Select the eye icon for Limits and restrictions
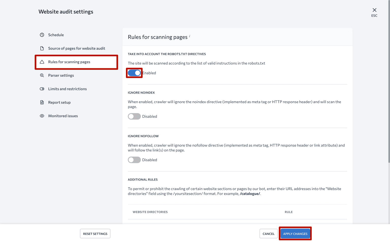The image size is (390, 243). pyautogui.click(x=42, y=89)
